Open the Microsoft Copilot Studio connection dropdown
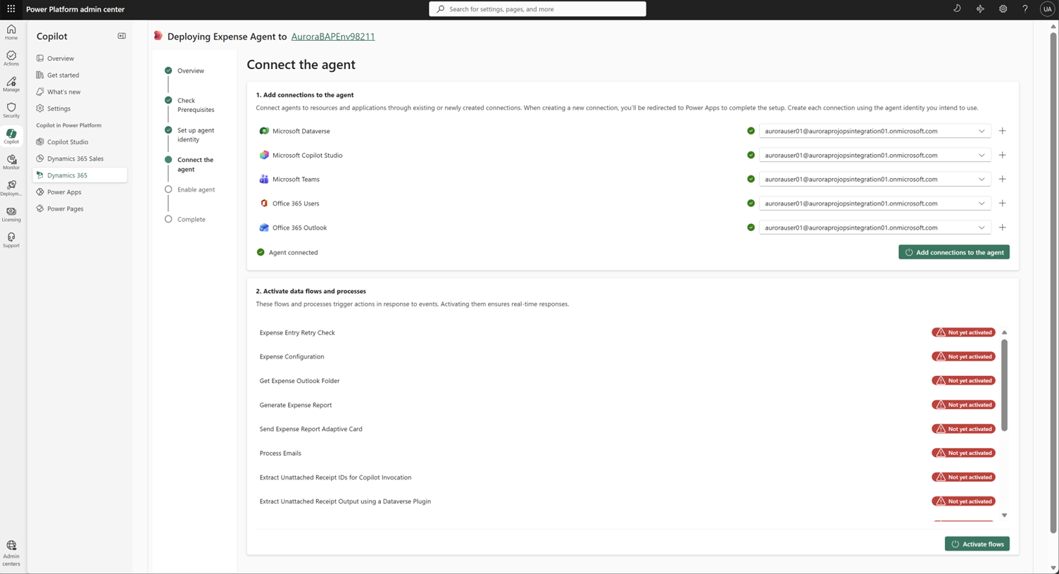1059x574 pixels. [982, 155]
